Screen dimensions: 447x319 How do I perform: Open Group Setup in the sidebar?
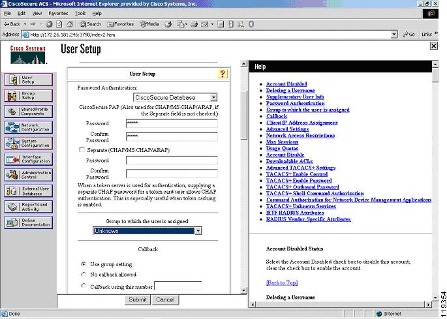(x=29, y=95)
